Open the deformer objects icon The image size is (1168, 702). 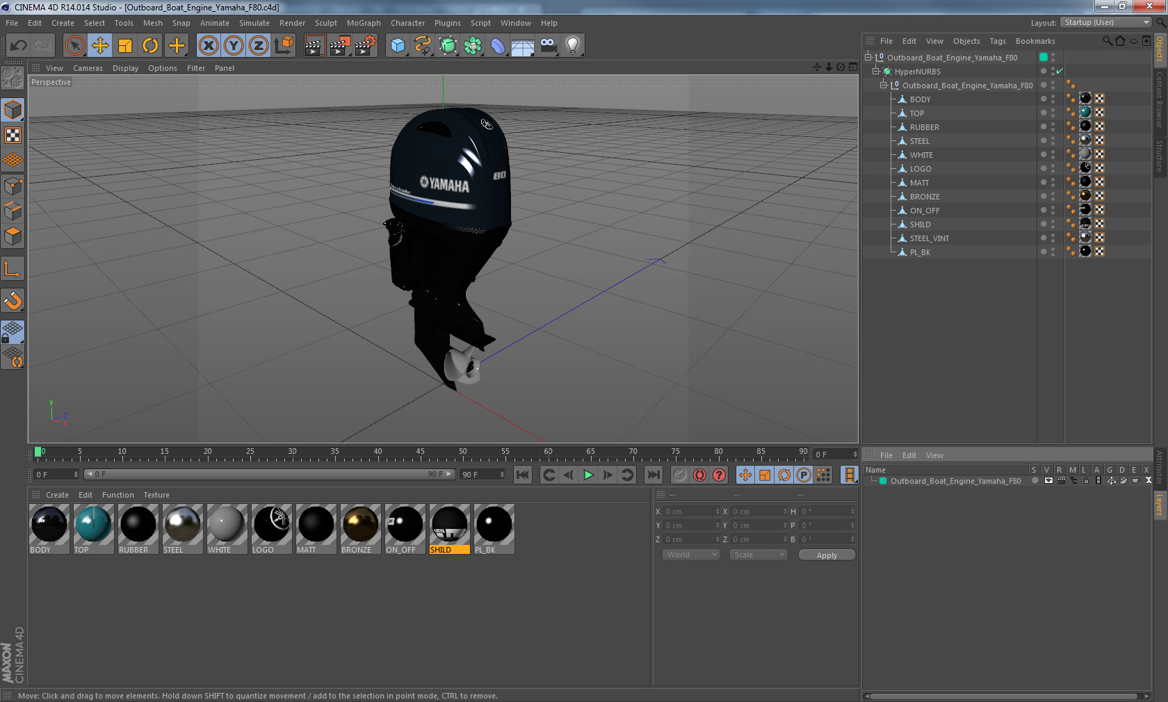pos(498,46)
